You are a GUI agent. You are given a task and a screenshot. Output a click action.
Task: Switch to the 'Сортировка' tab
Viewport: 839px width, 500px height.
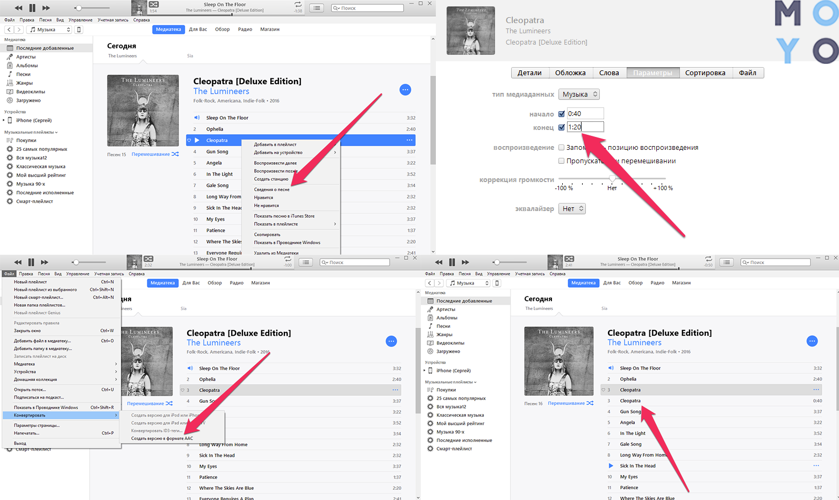click(x=705, y=73)
